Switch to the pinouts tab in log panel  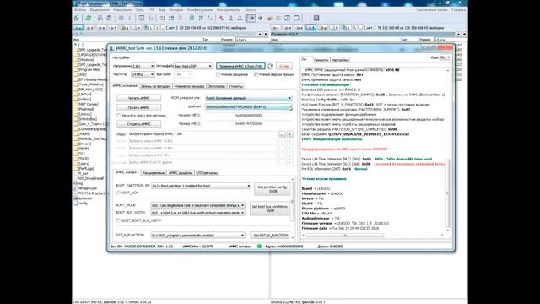[321, 60]
